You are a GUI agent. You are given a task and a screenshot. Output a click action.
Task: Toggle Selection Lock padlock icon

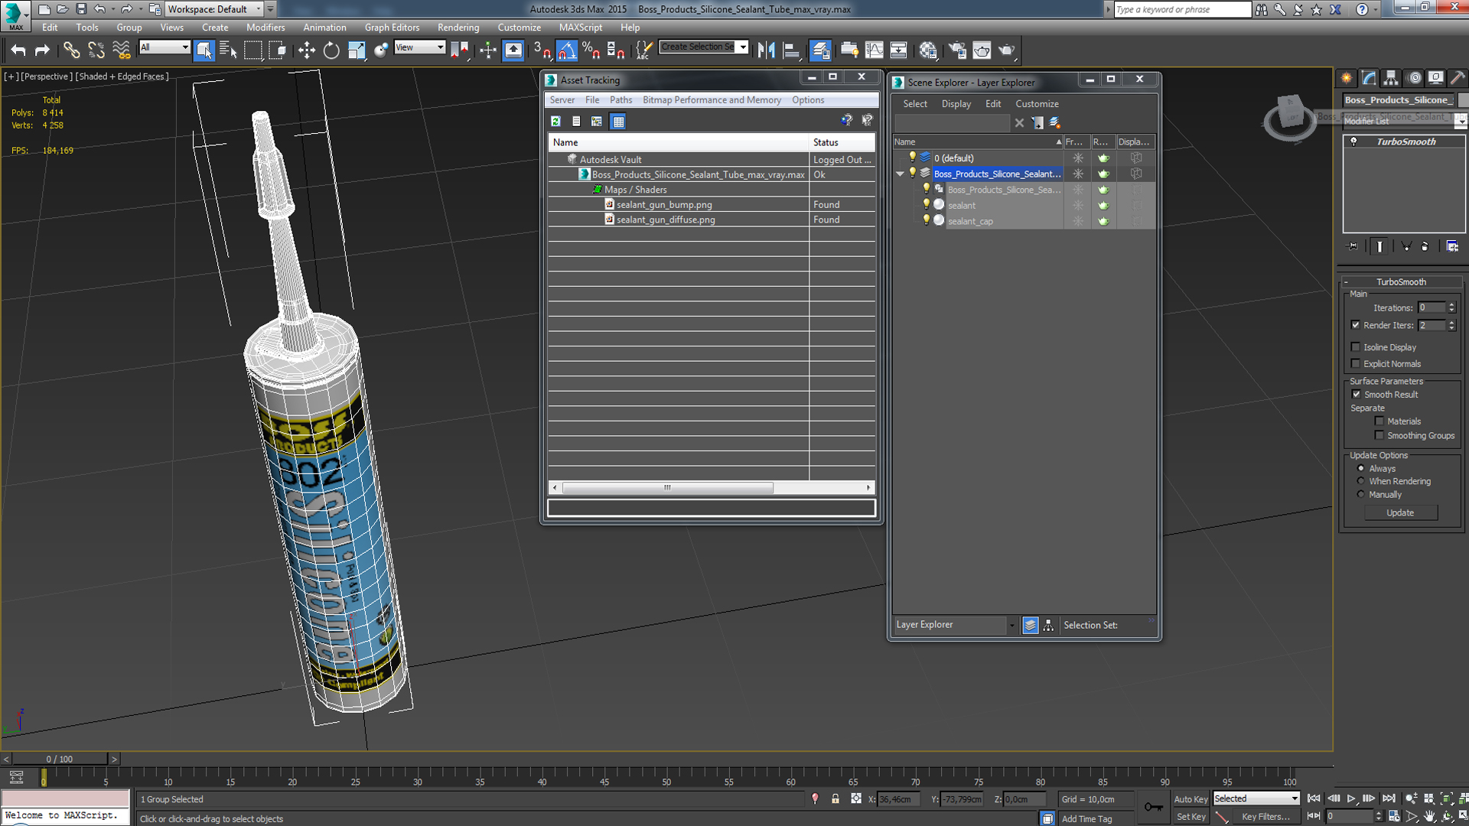tap(835, 799)
